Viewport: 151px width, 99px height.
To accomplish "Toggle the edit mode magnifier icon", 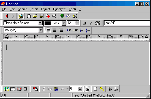I will tap(21, 16).
